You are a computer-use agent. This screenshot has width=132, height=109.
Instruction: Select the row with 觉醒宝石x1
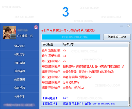(85, 77)
